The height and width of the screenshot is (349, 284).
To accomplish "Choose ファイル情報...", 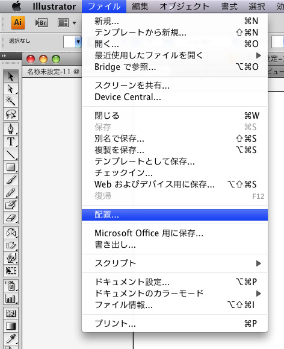I will pyautogui.click(x=174, y=305).
